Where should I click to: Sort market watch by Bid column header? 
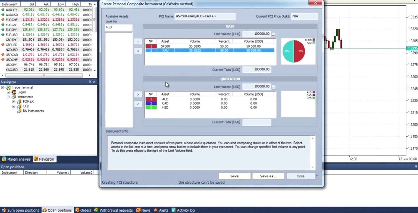(x=28, y=4)
